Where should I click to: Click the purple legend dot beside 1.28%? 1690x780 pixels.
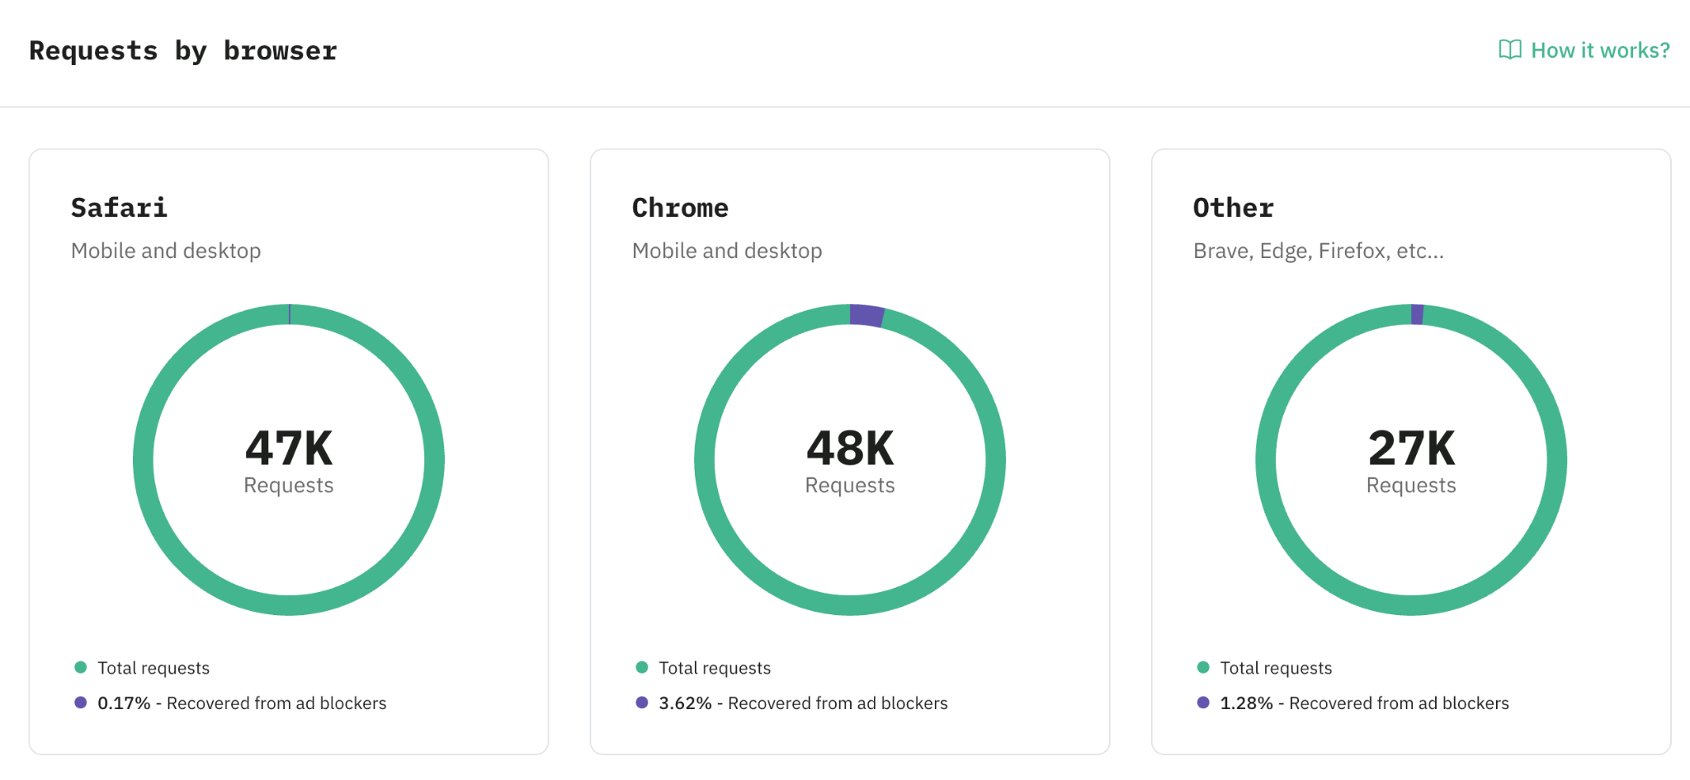[1203, 702]
